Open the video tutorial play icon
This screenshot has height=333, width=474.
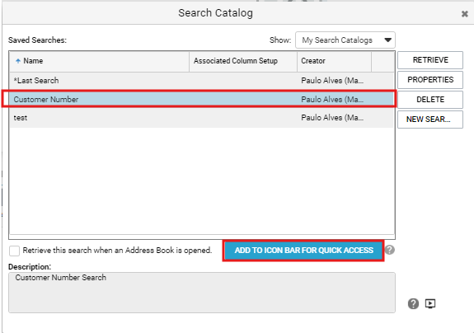tap(430, 303)
